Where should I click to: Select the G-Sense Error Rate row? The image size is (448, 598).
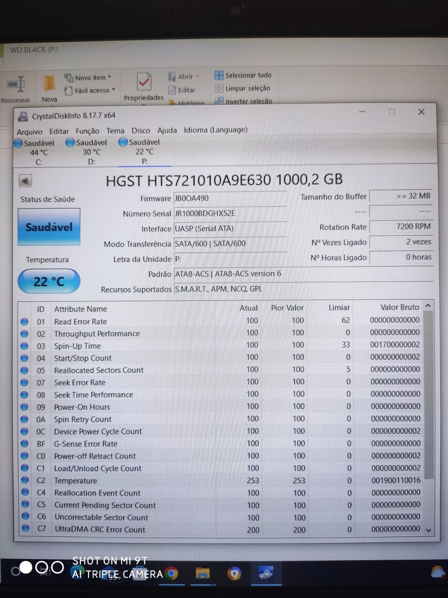221,444
